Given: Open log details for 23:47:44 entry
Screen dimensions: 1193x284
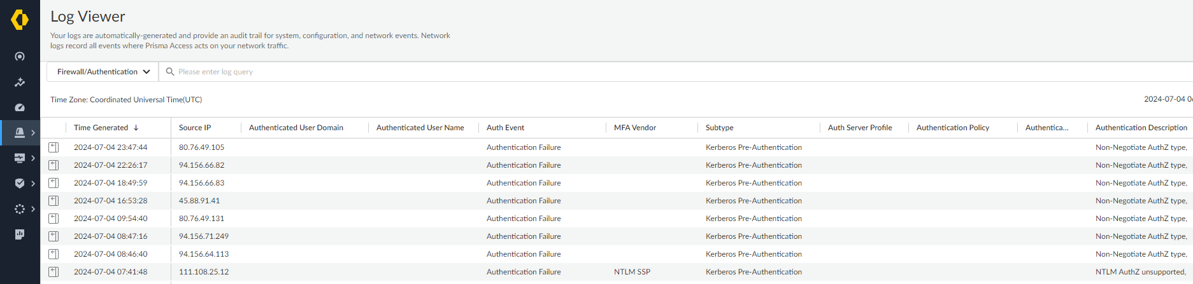Looking at the screenshot, I should click(54, 147).
